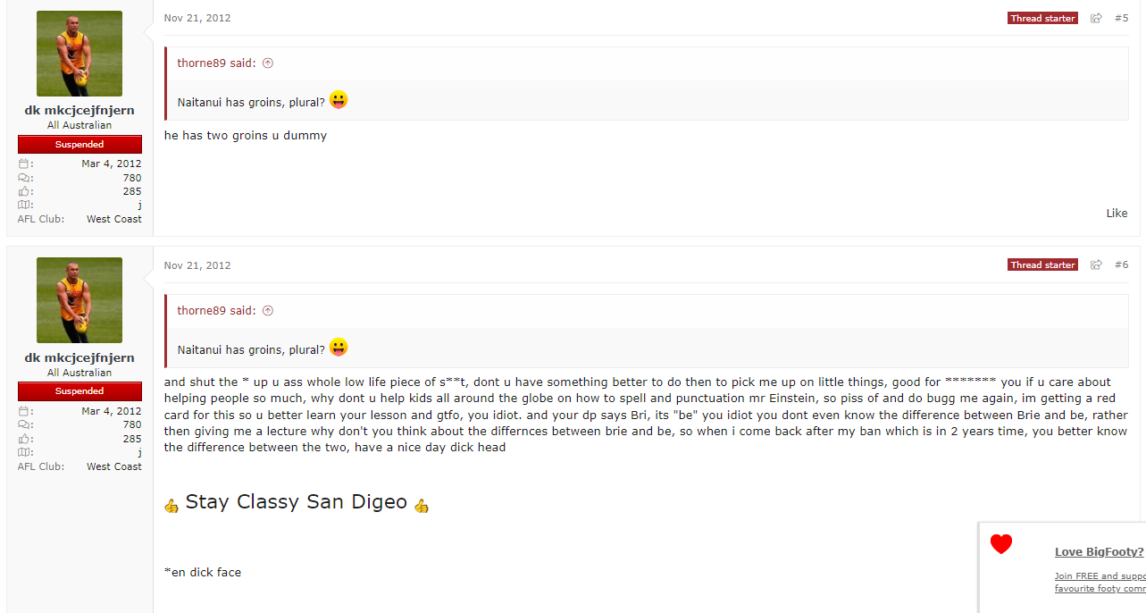Image resolution: width=1146 pixels, height=613 pixels.
Task: Click thumbs-up emoji before Stay Classy
Action: (171, 505)
